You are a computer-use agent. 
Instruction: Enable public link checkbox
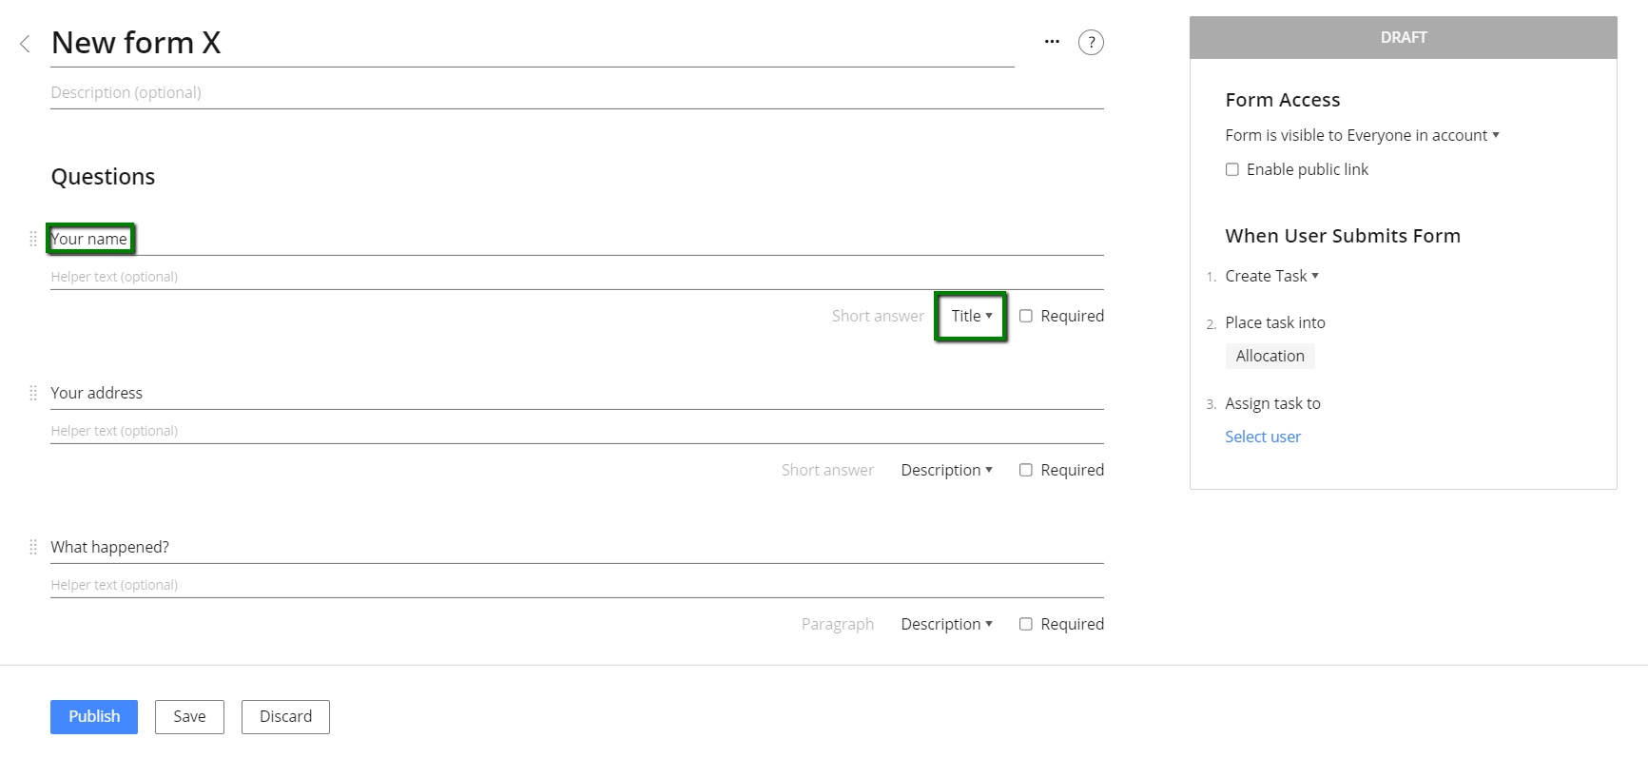1232,169
